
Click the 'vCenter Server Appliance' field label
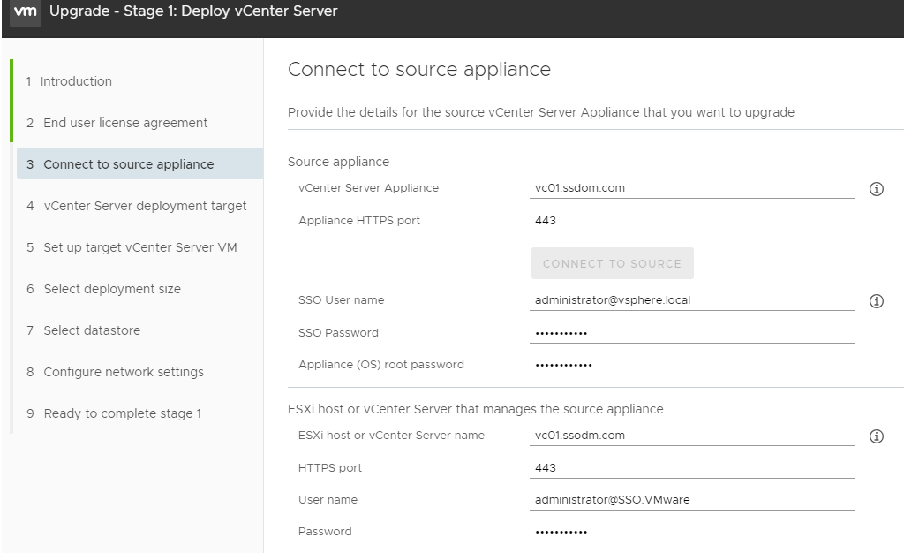pyautogui.click(x=368, y=188)
